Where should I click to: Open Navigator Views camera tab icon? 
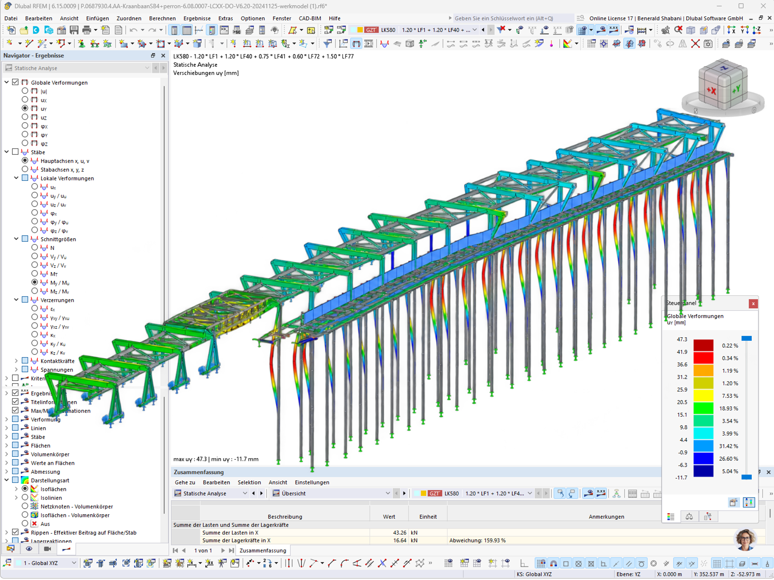point(47,549)
